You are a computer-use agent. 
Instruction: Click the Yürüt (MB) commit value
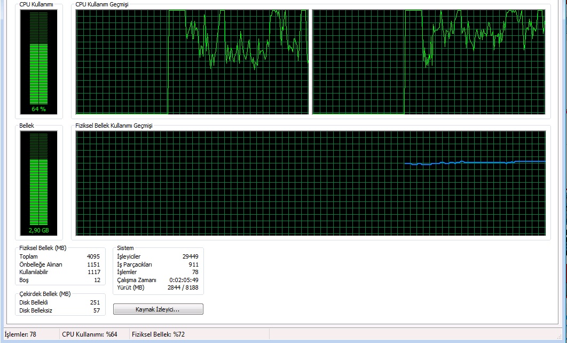coord(183,287)
